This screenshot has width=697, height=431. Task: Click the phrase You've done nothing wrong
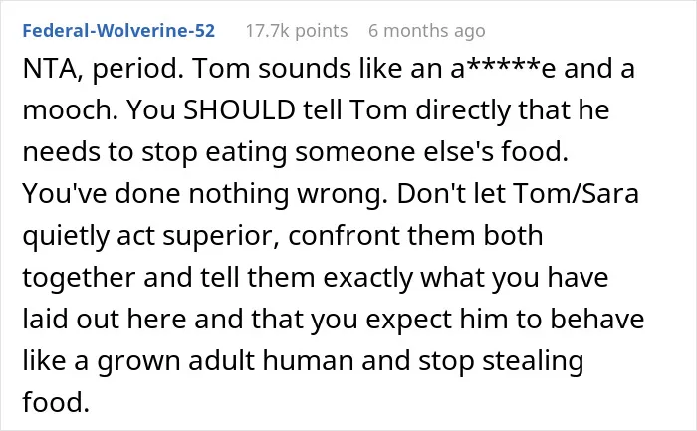(205, 194)
